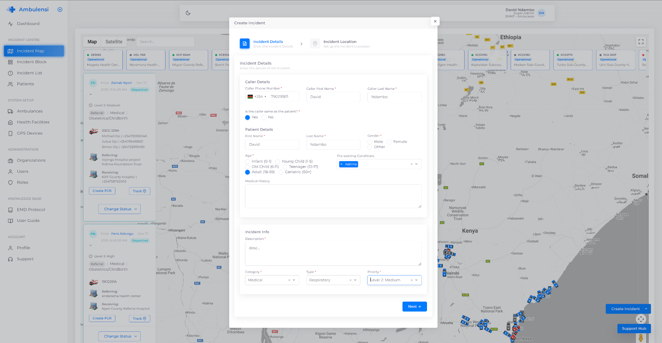Open the Category dropdown

coord(294,280)
